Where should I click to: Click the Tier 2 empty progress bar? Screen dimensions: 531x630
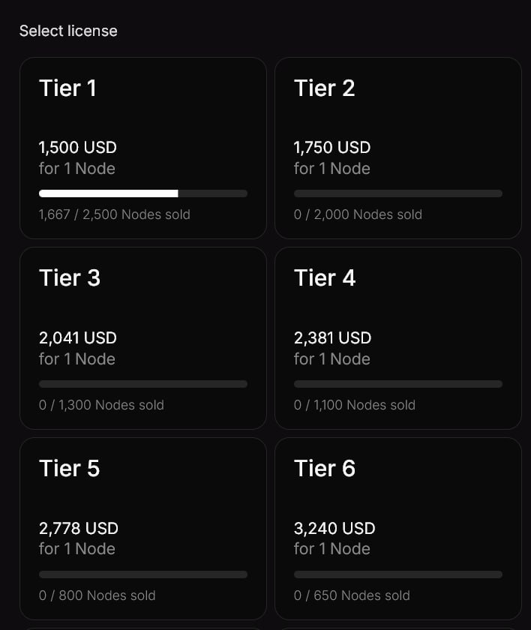pyautogui.click(x=398, y=193)
